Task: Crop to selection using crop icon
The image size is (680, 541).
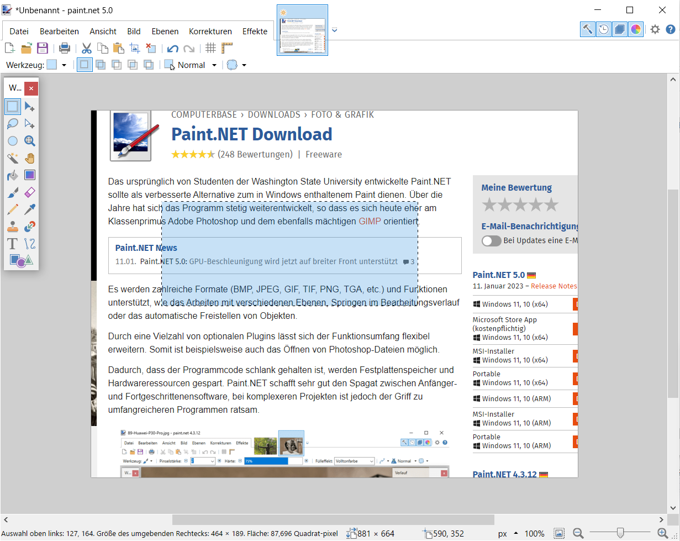Action: point(134,48)
